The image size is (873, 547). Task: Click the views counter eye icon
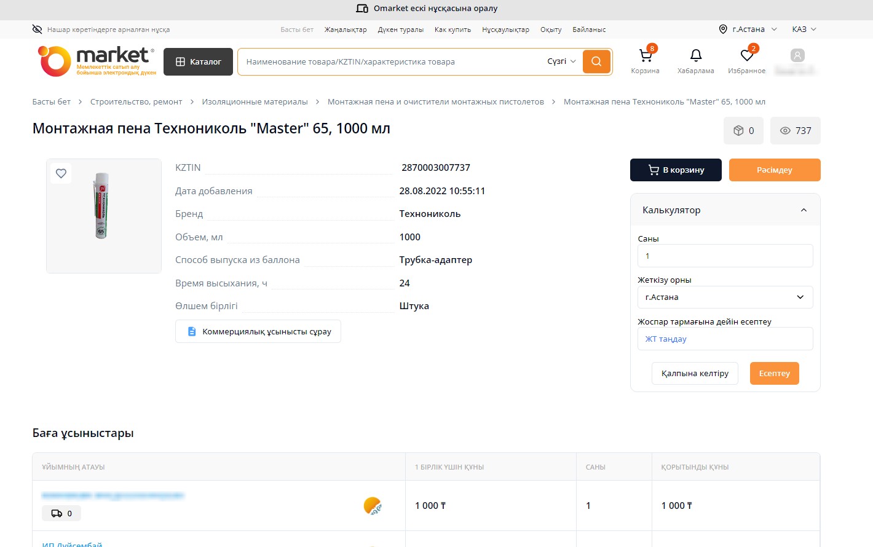pos(785,131)
